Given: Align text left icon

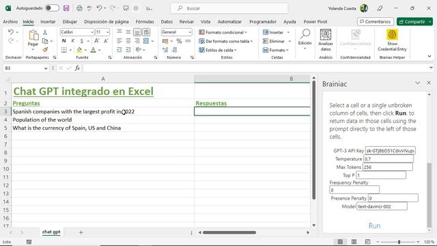Looking at the screenshot, I should [x=119, y=41].
